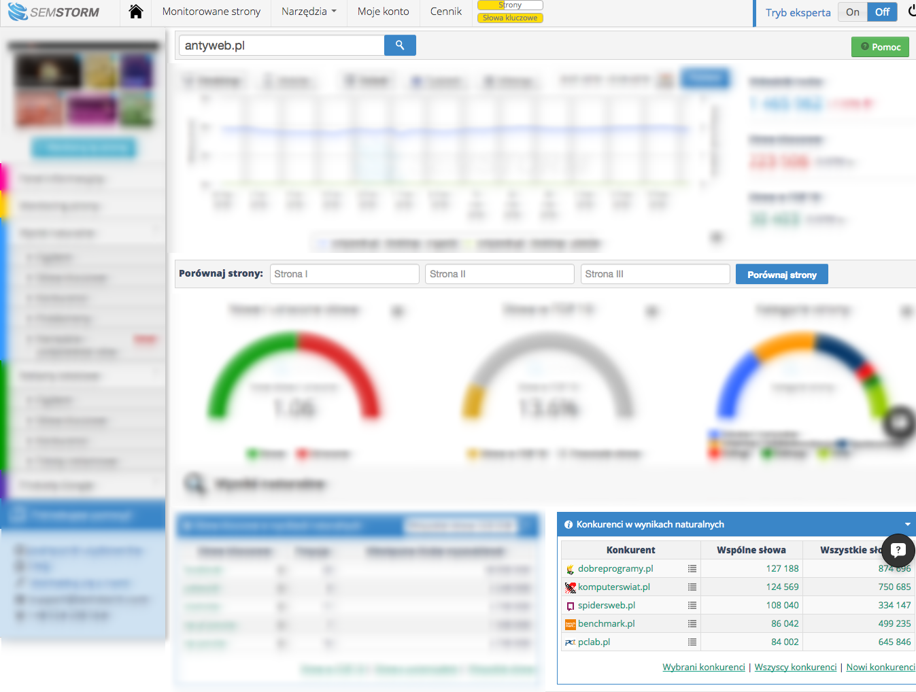Image resolution: width=916 pixels, height=692 pixels.
Task: Go to the home page icon
Action: click(x=136, y=12)
